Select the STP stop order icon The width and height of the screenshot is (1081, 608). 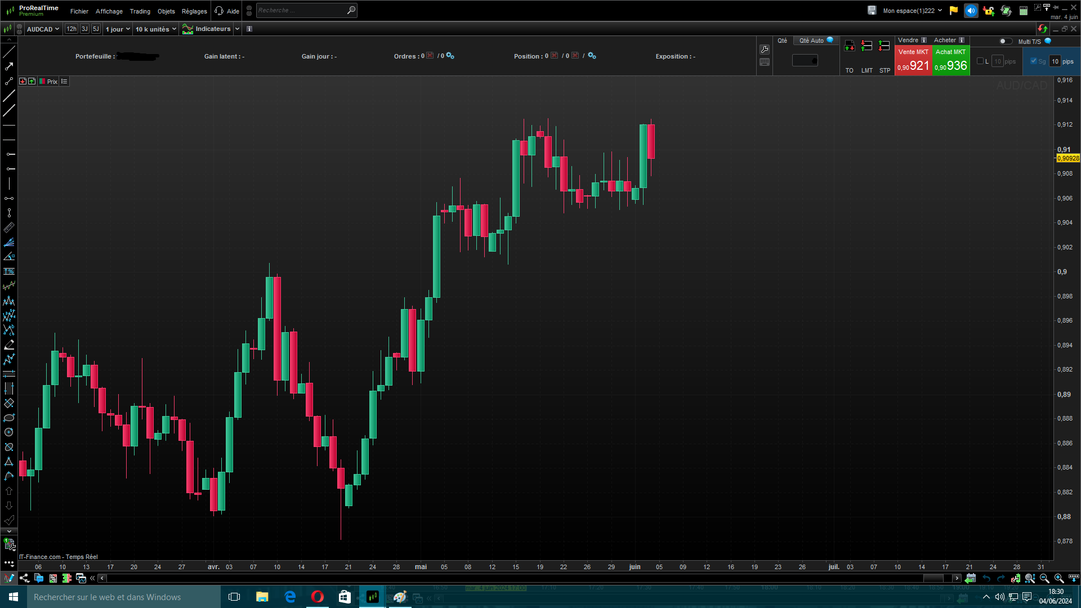point(885,46)
